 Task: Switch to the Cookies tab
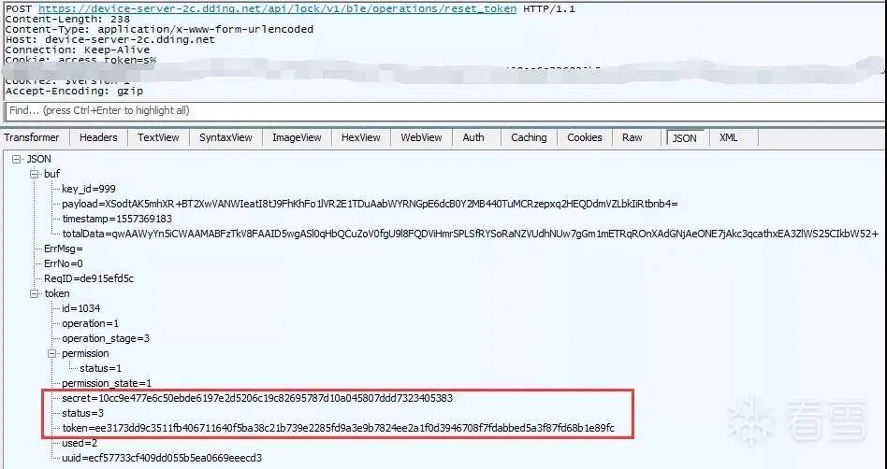coord(585,137)
